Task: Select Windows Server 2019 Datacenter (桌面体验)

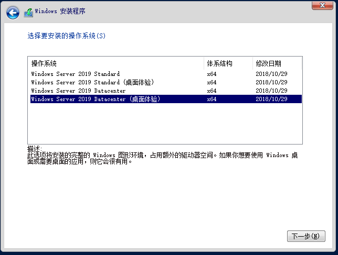Action: 96,99
